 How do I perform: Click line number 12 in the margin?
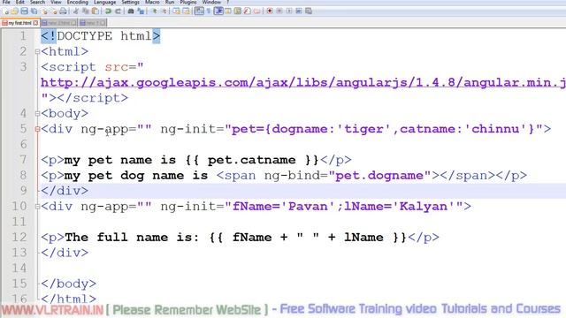point(19,238)
